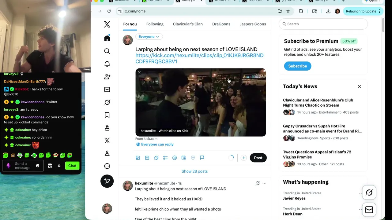
Task: Insert the halo frog emote in chat
Action: coord(6,155)
